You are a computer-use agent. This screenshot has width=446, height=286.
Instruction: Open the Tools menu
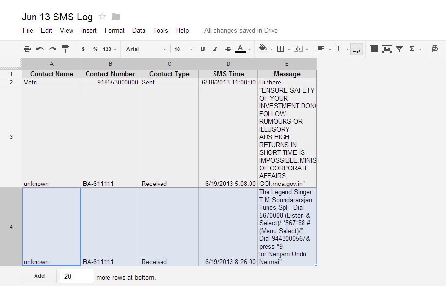161,31
